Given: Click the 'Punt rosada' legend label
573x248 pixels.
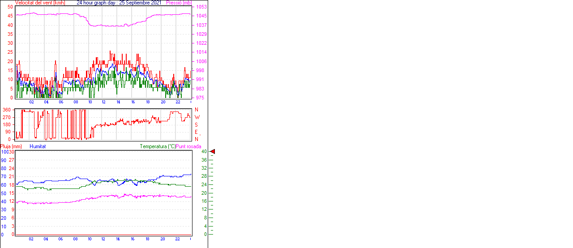Looking at the screenshot, I should 188,146.
